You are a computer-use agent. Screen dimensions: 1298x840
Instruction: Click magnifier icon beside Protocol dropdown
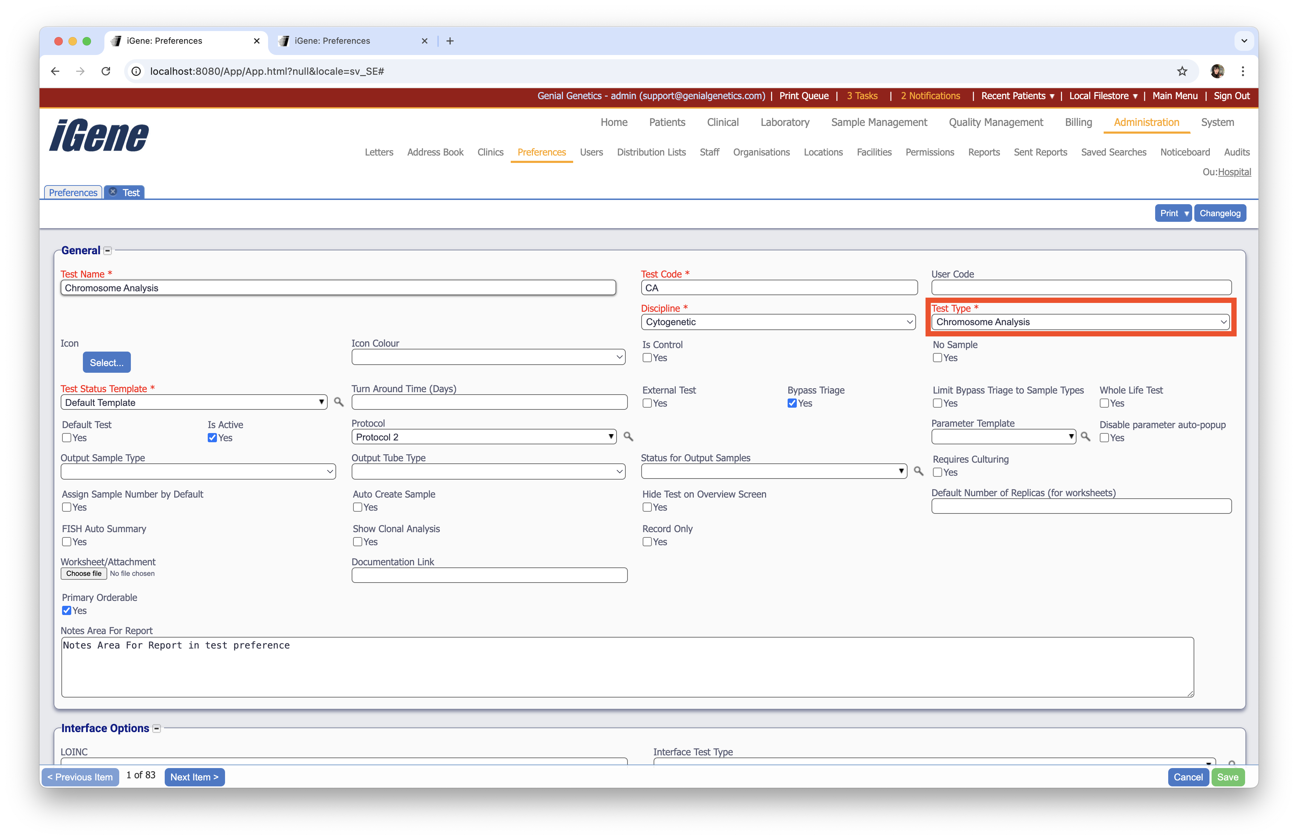click(x=628, y=436)
